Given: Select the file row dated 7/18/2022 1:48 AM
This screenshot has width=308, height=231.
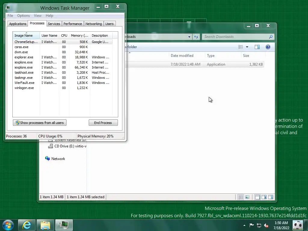Looking at the screenshot, I should pos(195,64).
